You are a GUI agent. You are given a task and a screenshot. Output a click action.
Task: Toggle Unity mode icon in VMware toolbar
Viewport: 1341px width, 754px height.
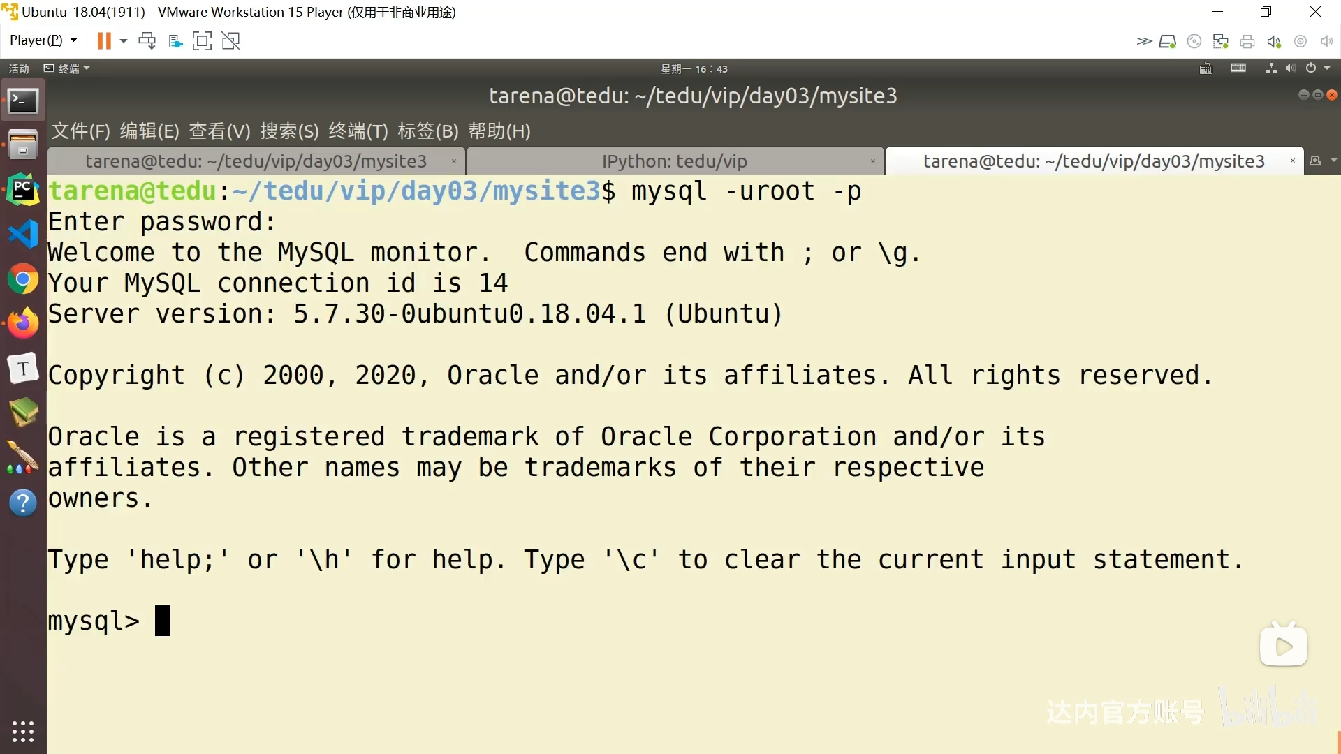coord(231,41)
